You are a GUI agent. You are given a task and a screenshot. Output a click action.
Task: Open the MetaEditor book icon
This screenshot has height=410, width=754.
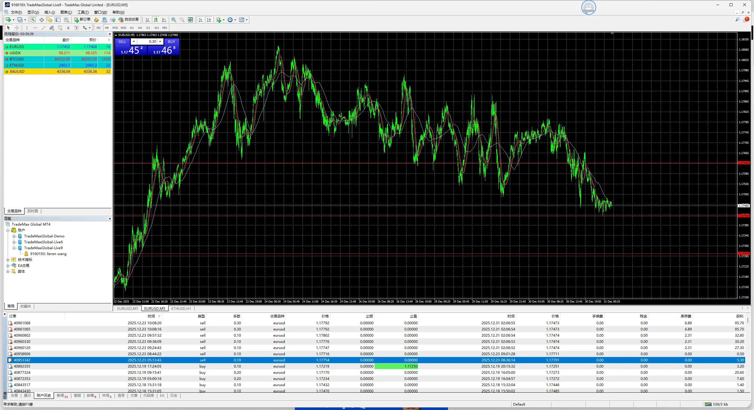[96, 20]
